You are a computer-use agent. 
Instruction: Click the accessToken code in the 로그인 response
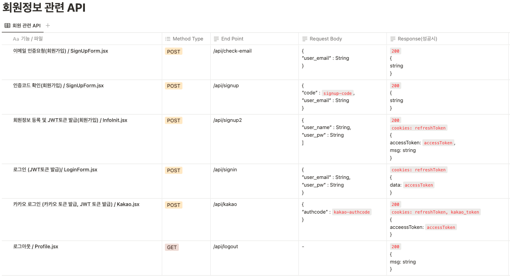(x=418, y=185)
